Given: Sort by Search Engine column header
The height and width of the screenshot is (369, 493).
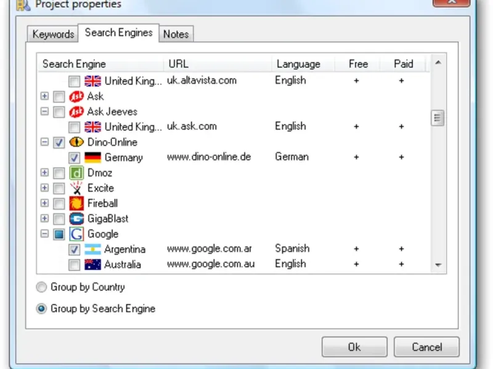Looking at the screenshot, I should [100, 64].
